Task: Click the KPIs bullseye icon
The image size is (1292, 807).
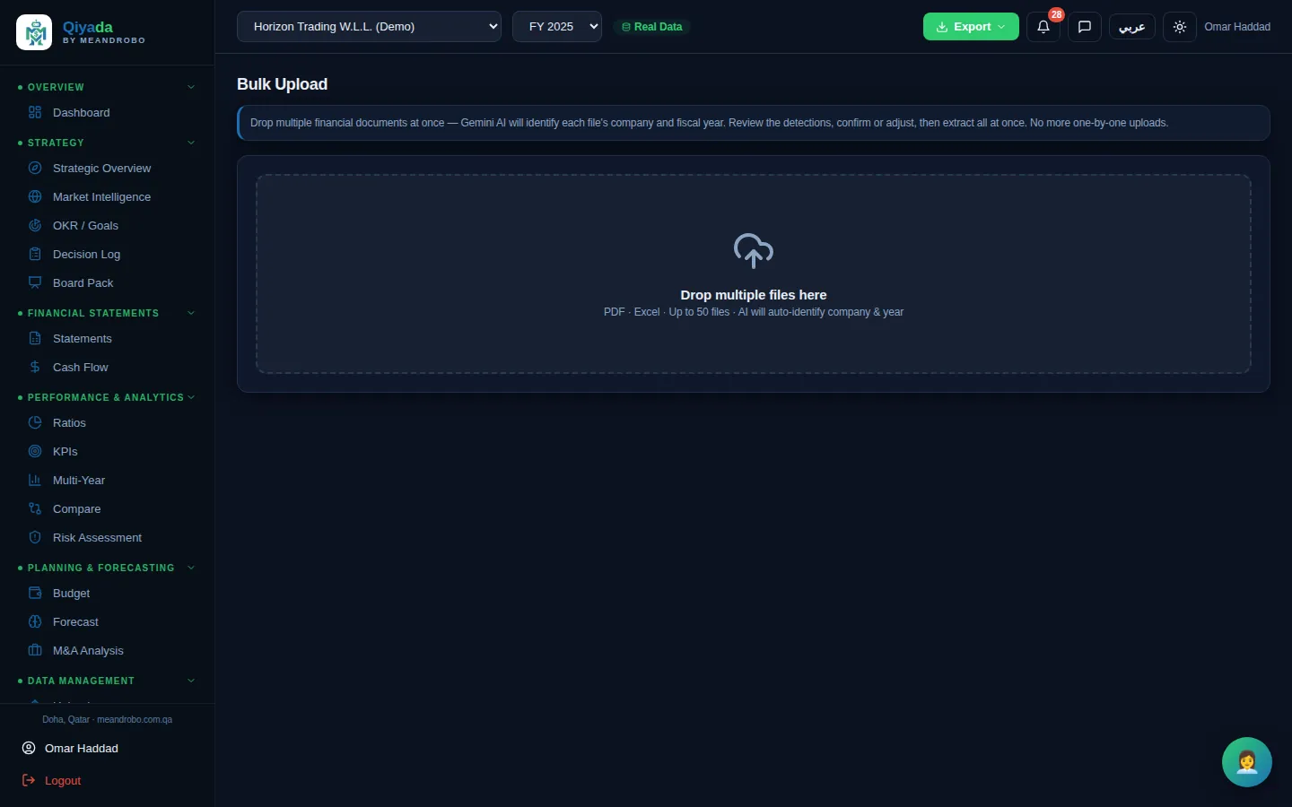Action: click(x=35, y=451)
